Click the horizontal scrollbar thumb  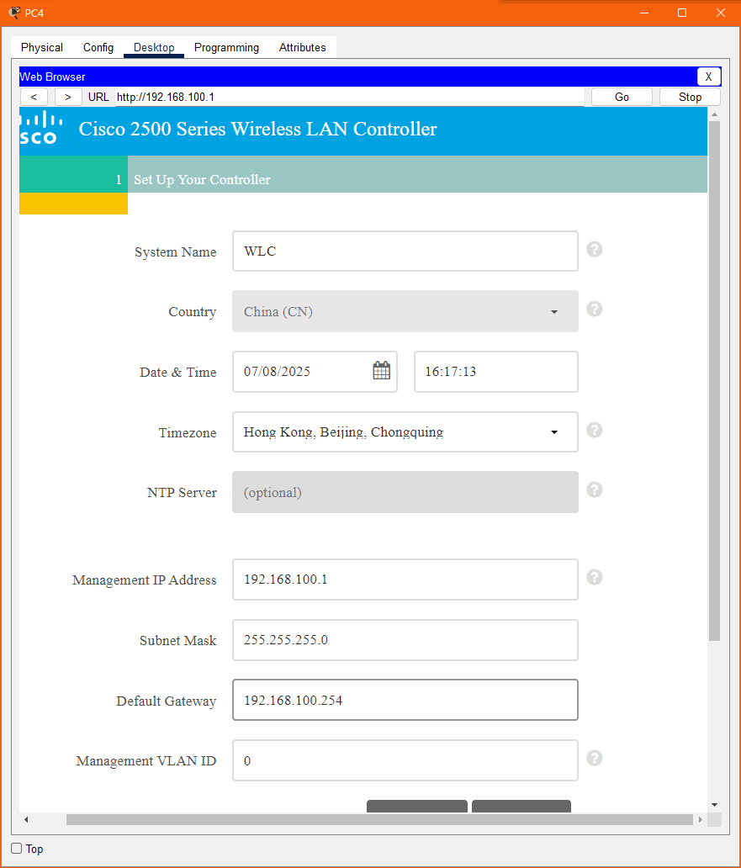pyautogui.click(x=379, y=819)
